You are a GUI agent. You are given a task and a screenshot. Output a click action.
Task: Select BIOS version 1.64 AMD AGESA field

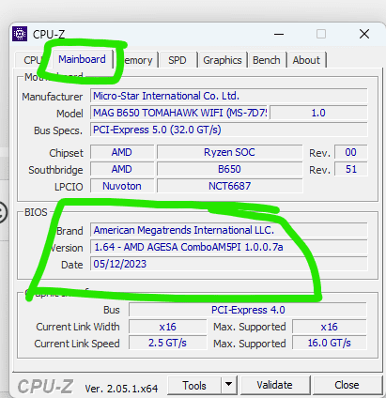pos(229,247)
